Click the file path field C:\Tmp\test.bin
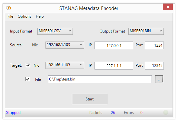 click(x=100, y=79)
